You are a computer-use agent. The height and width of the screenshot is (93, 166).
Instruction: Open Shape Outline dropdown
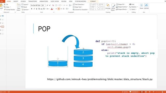point(122,7)
